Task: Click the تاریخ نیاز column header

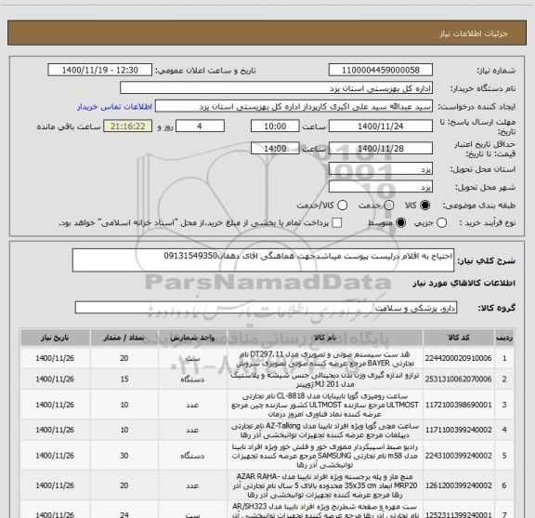Action: point(55,338)
